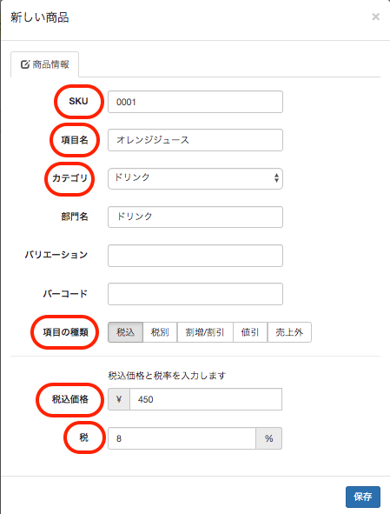Click the 税 rate field showing 8

(x=182, y=438)
